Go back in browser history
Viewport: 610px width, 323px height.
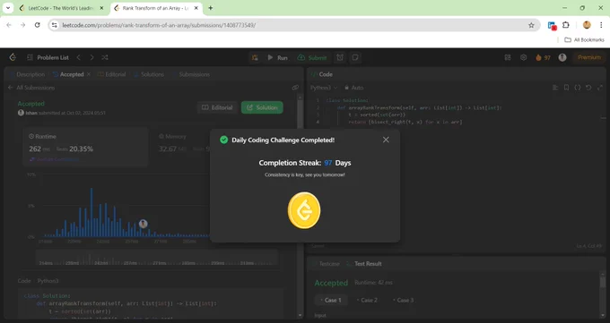pyautogui.click(x=9, y=25)
